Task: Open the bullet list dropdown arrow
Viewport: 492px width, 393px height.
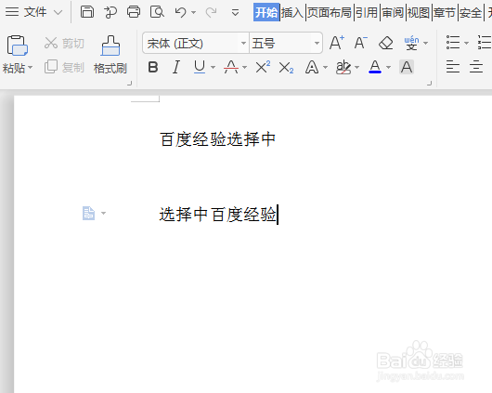Action: [466, 43]
